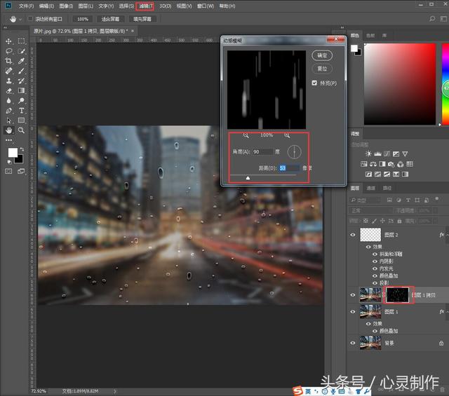Click the 确定 button in blur dialog
Image resolution: width=449 pixels, height=396 pixels.
pyautogui.click(x=322, y=55)
